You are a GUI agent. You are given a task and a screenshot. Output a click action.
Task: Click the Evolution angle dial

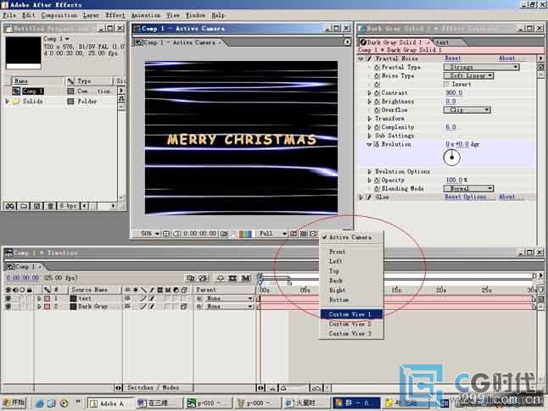click(x=451, y=158)
